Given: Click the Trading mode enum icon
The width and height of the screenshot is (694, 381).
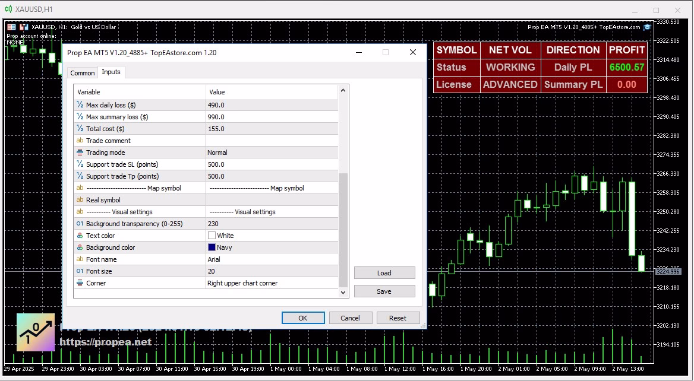Looking at the screenshot, I should pyautogui.click(x=80, y=153).
